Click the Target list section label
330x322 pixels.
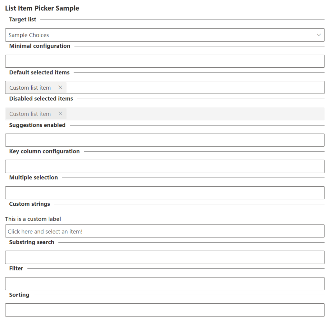pos(23,20)
